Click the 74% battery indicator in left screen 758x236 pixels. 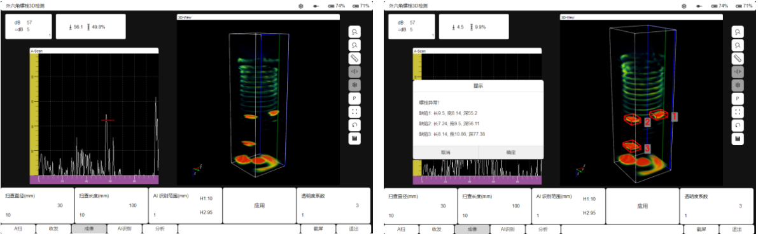[x=337, y=6]
